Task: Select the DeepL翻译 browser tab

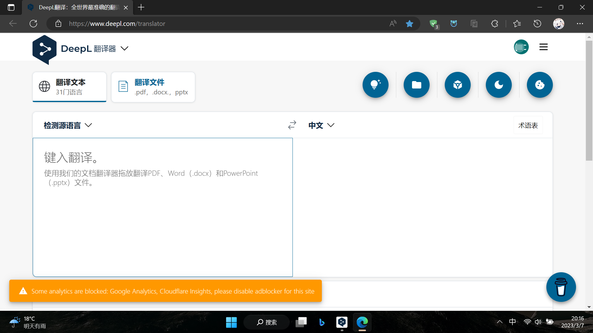Action: 78,7
